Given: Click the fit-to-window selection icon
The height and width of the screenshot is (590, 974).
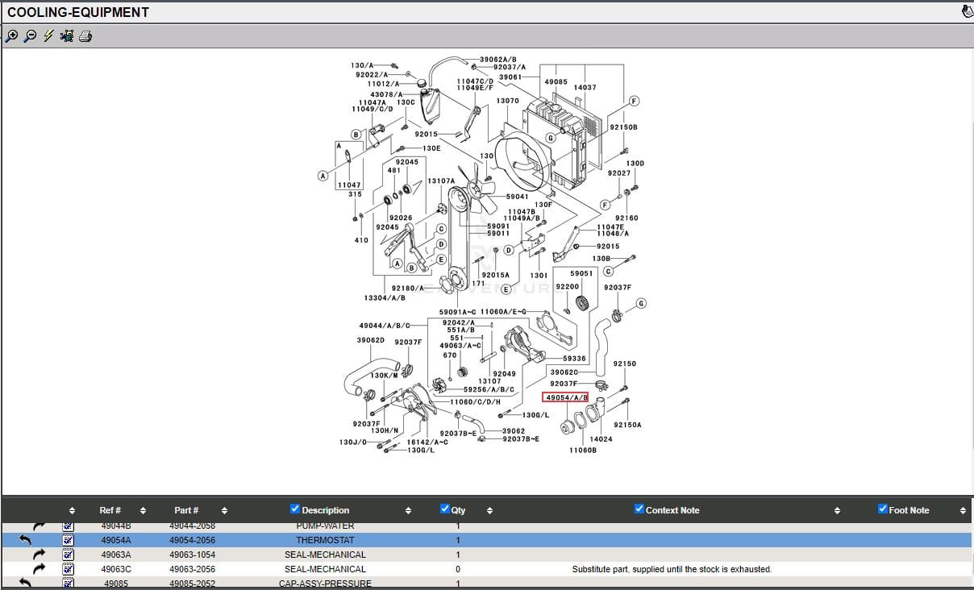Looking at the screenshot, I should point(67,36).
